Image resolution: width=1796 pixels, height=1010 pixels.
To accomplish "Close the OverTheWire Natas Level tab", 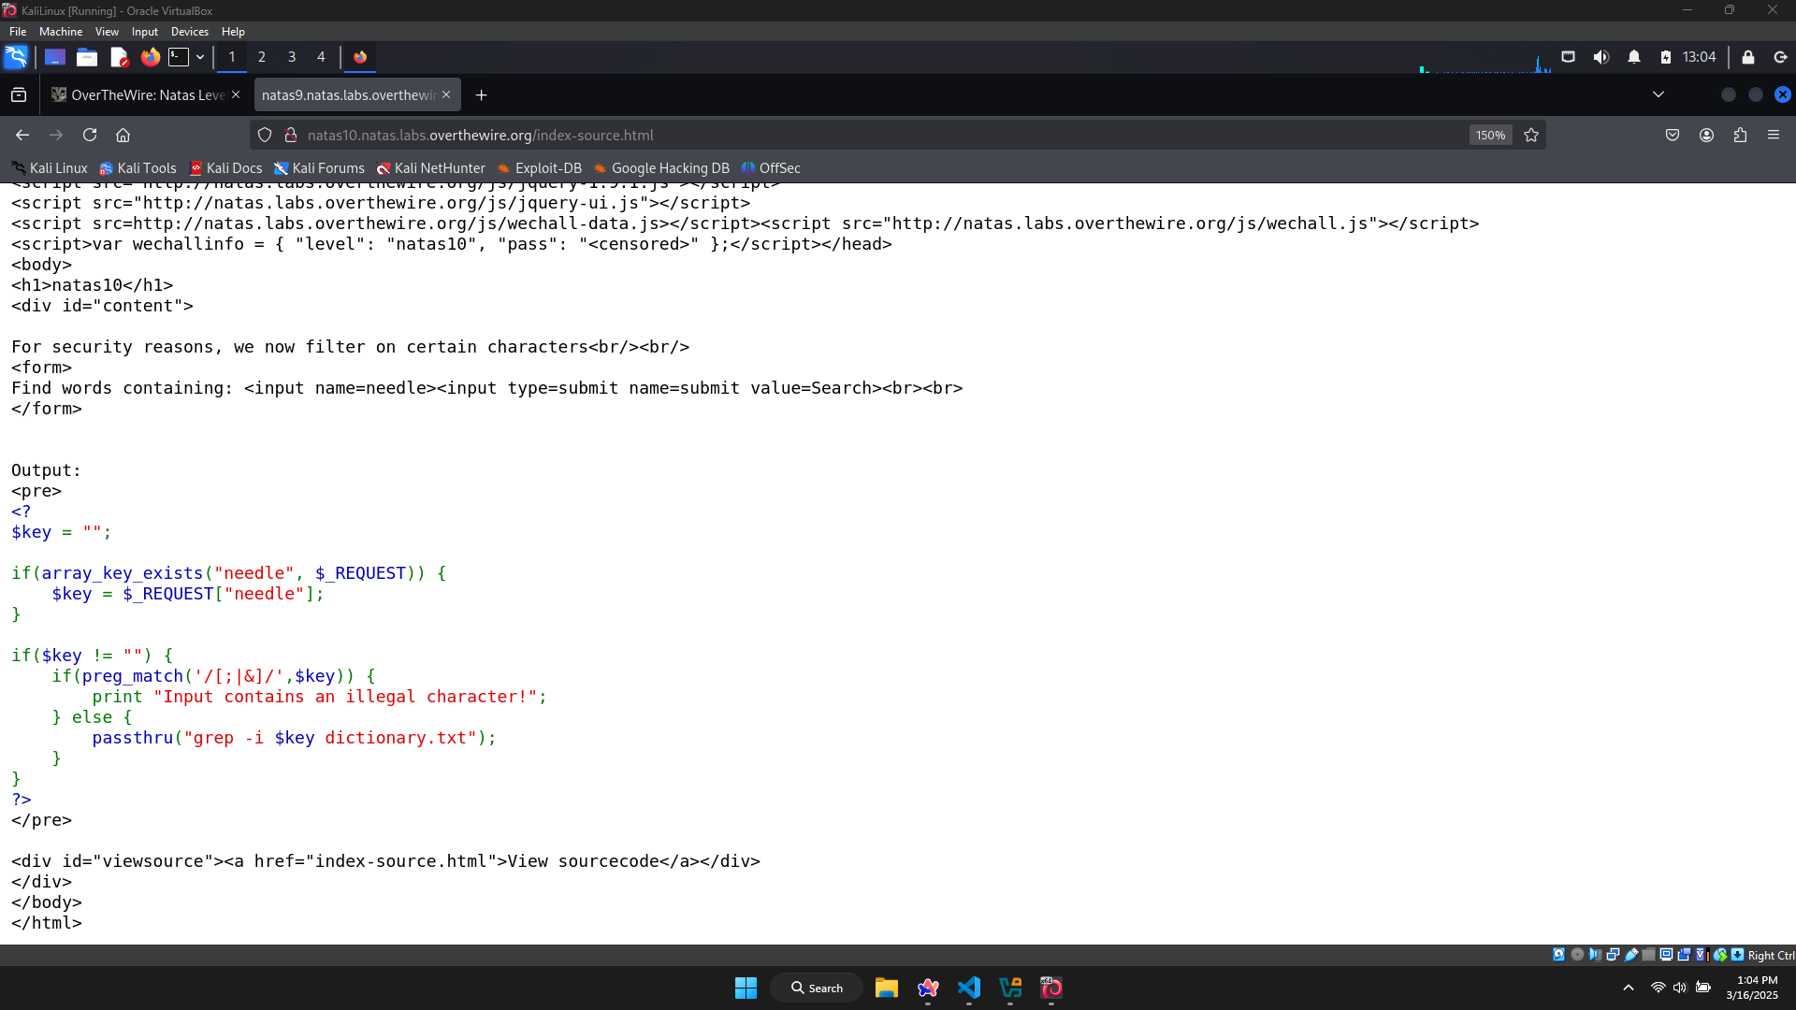I will (236, 94).
